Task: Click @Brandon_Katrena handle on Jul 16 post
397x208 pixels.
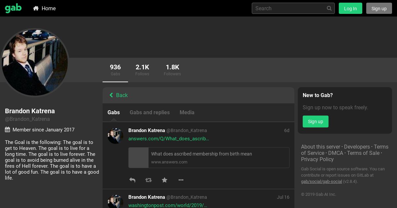Action: [187, 197]
